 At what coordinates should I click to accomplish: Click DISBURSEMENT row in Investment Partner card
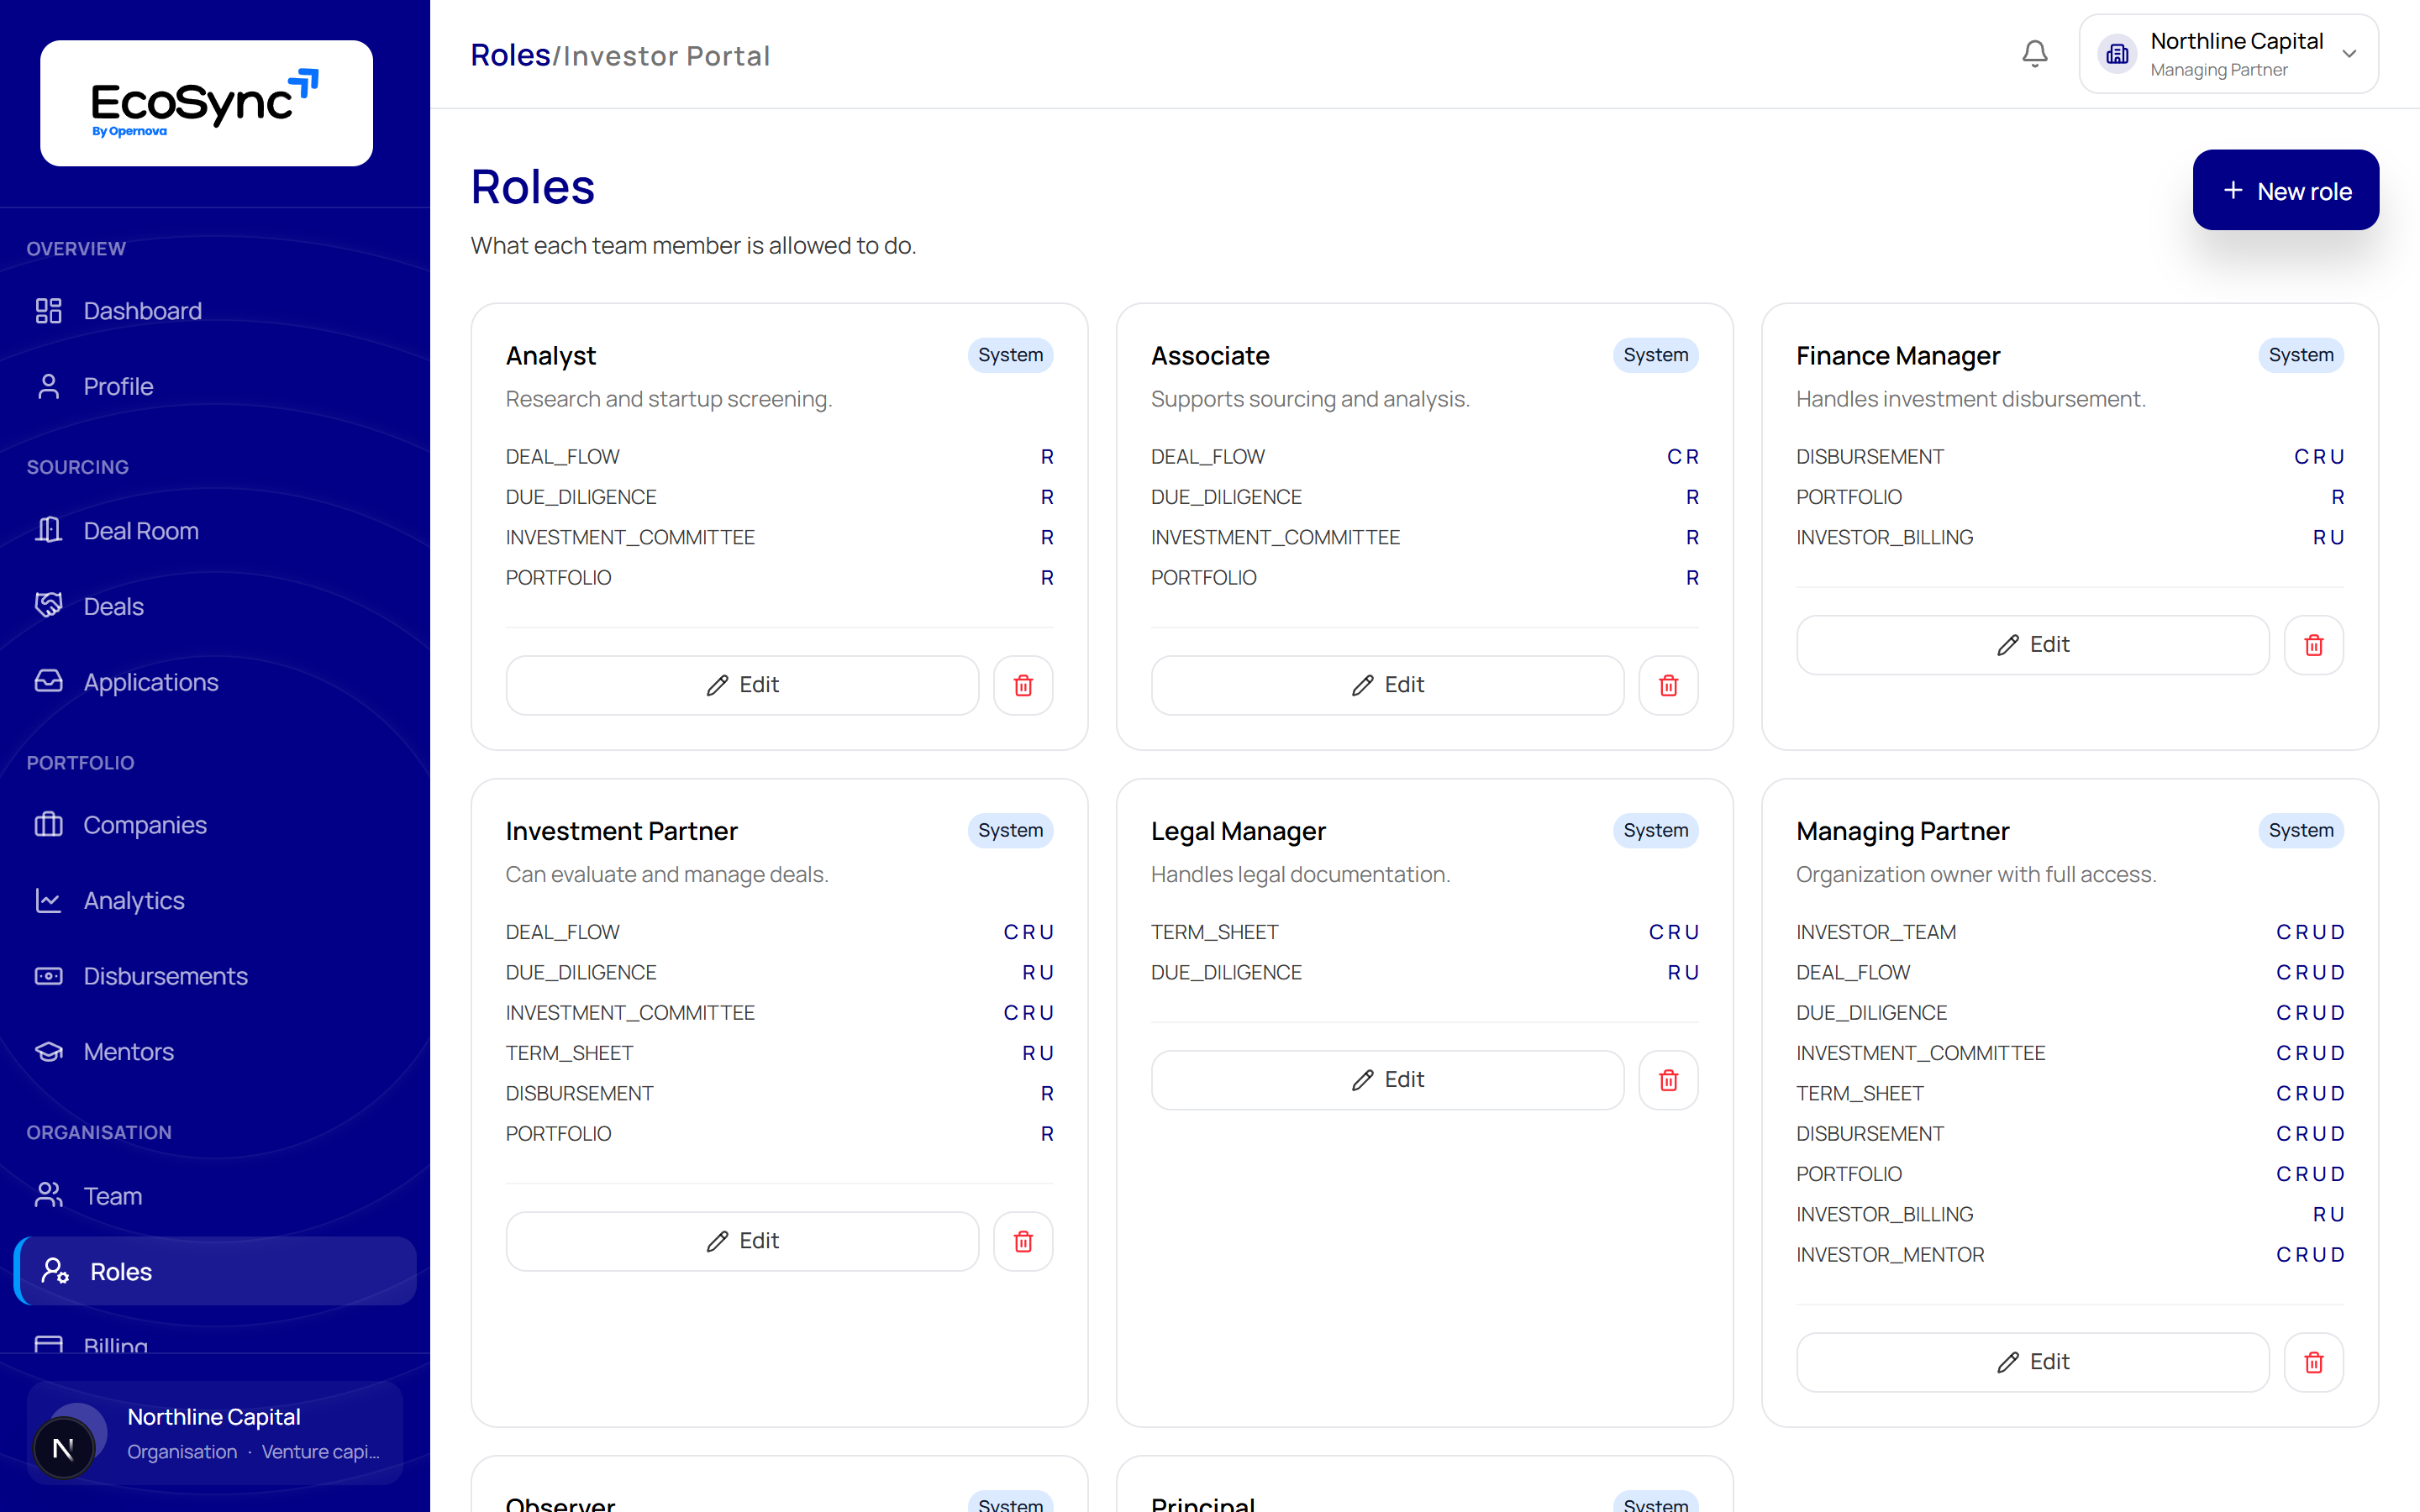[779, 1093]
